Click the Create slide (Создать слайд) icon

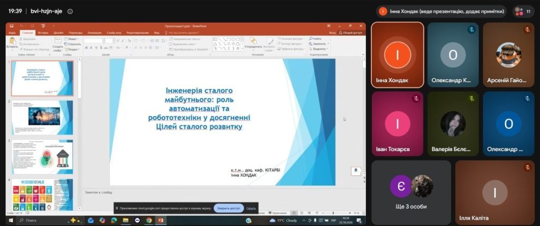click(x=57, y=41)
